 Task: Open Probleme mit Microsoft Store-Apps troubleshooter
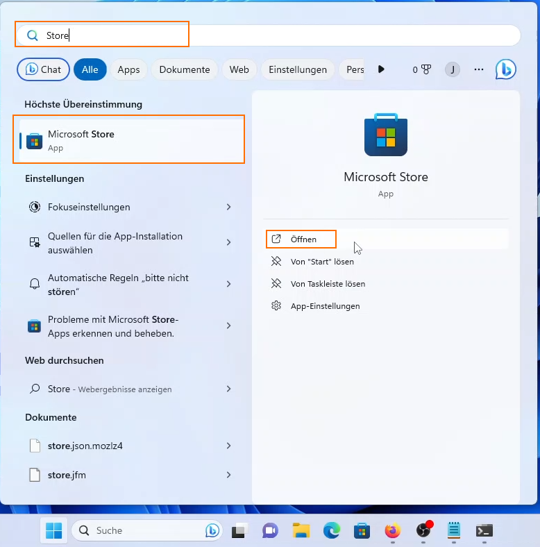(x=130, y=326)
